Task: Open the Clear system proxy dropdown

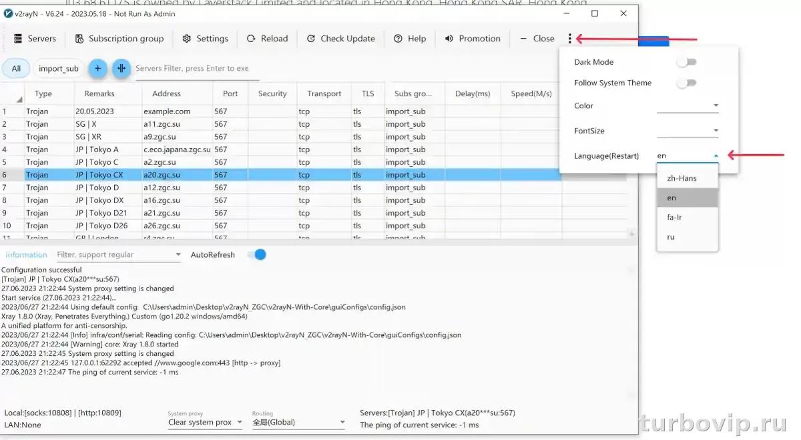Action: (205, 422)
